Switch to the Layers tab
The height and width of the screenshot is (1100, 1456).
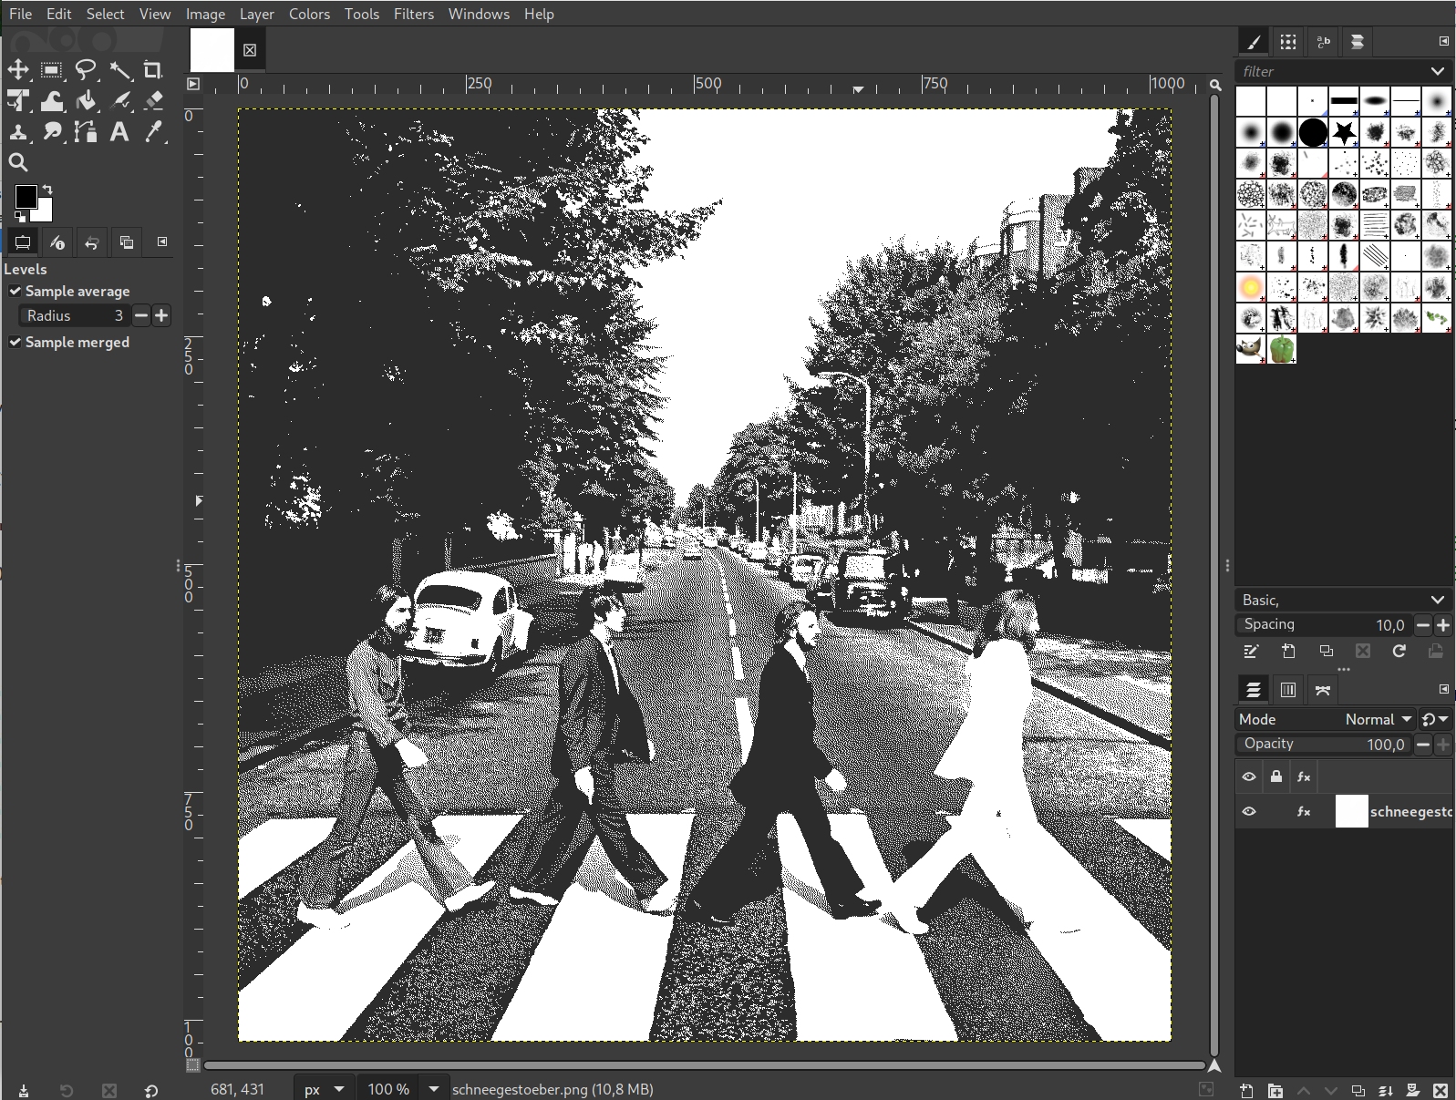pyautogui.click(x=1254, y=690)
